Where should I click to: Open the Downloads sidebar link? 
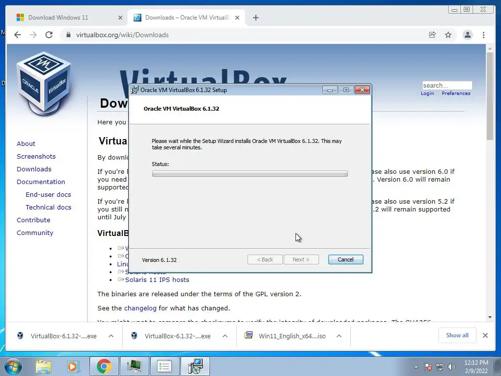[34, 169]
